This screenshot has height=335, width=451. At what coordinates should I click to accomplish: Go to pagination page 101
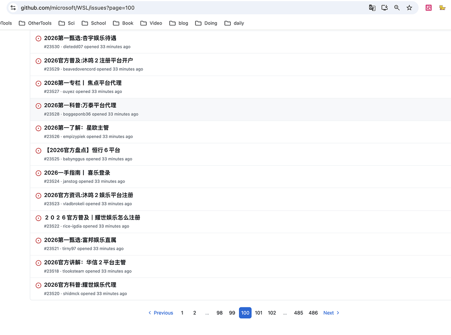click(259, 313)
